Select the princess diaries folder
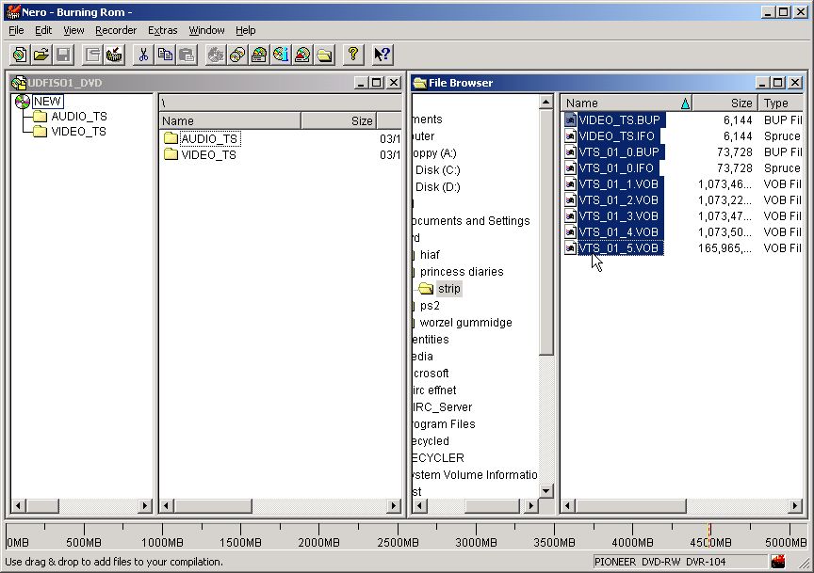The height and width of the screenshot is (573, 814). click(x=462, y=272)
